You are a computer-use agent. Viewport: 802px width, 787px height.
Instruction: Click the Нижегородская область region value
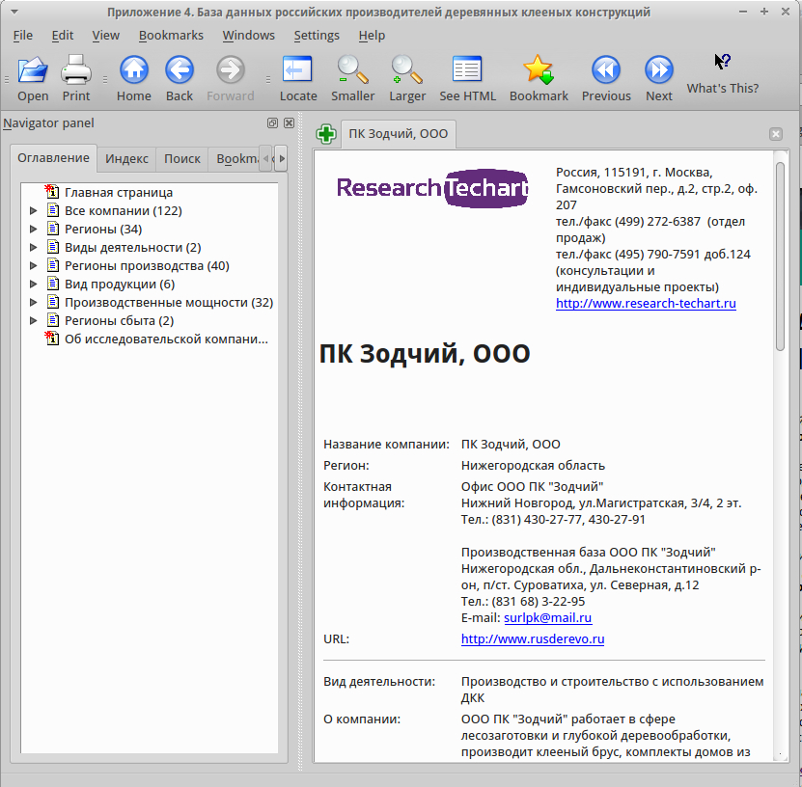[x=533, y=466]
